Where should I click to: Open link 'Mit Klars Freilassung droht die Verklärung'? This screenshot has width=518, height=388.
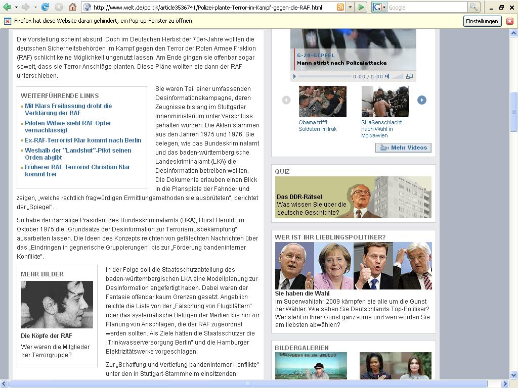coord(68,110)
